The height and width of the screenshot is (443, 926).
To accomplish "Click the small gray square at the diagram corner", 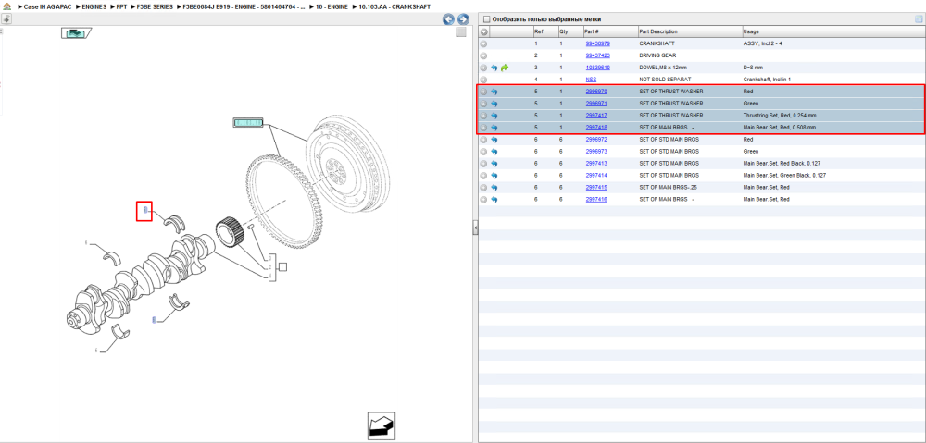I will point(461,32).
